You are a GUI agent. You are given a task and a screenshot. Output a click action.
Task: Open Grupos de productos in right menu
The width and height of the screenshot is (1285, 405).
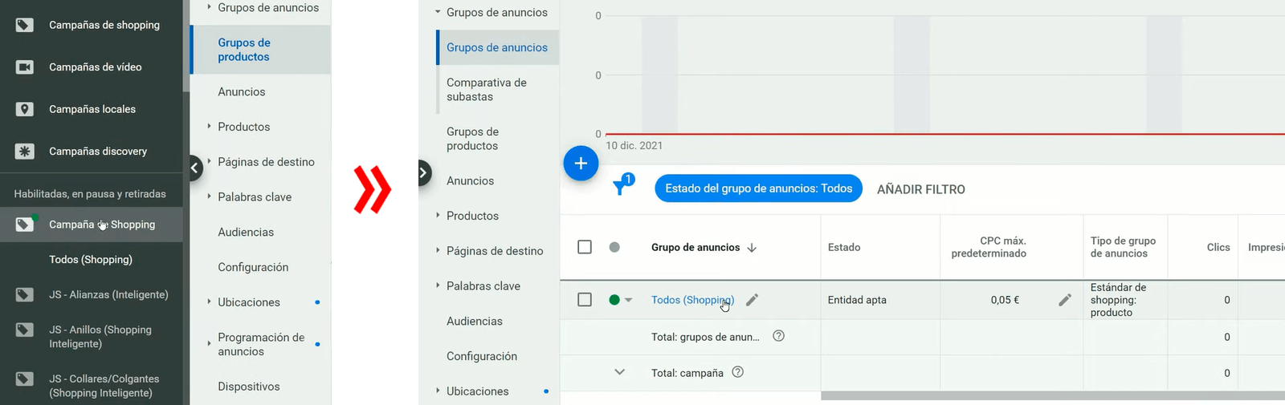(x=472, y=139)
